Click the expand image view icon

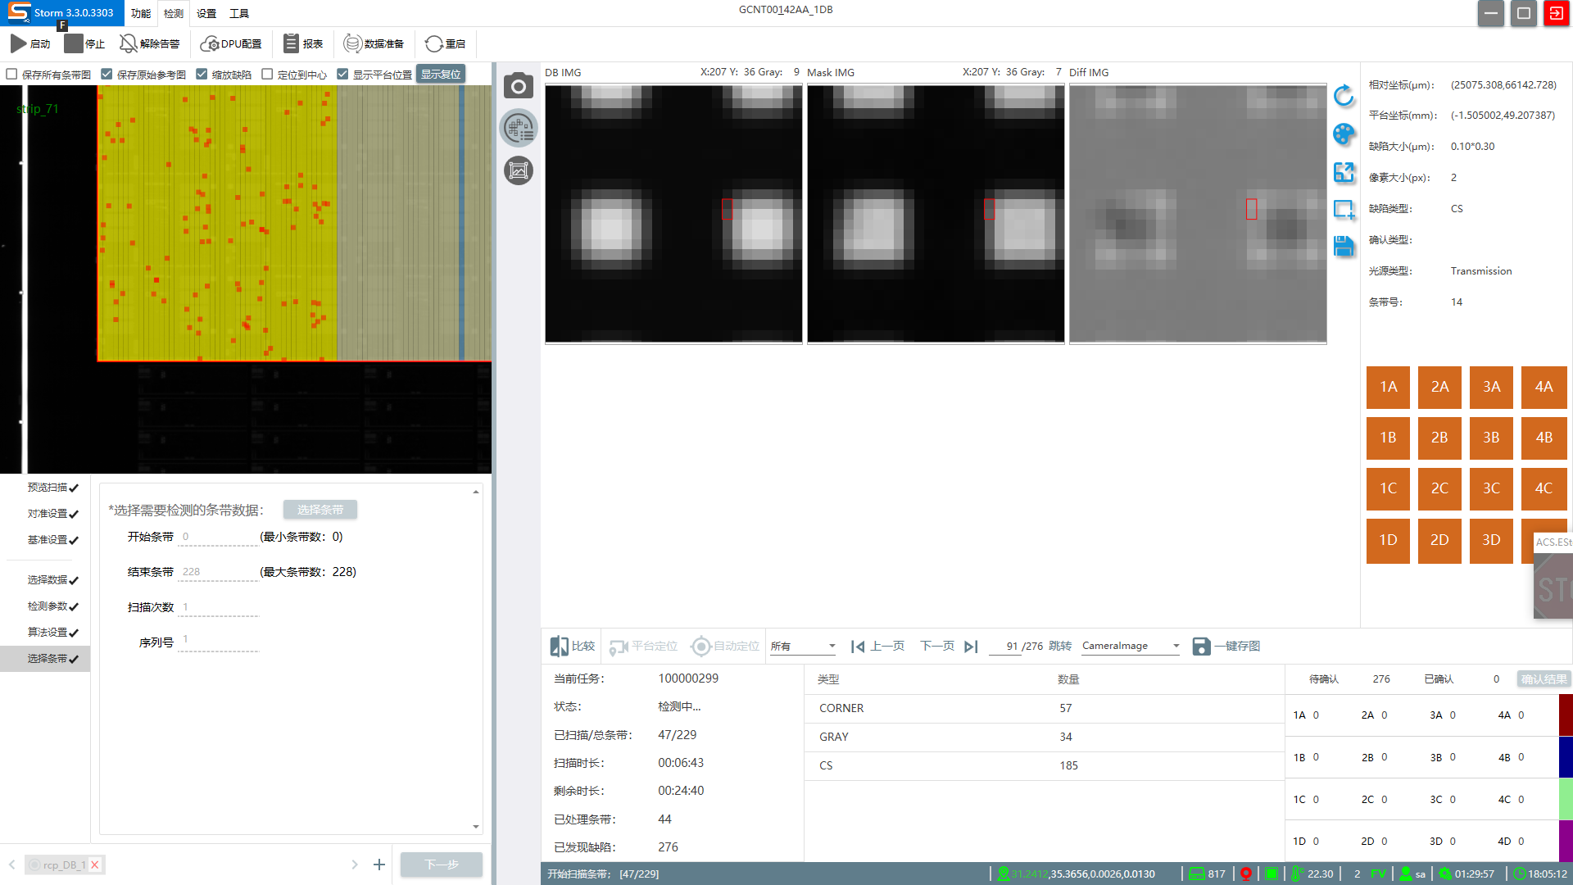point(1344,172)
